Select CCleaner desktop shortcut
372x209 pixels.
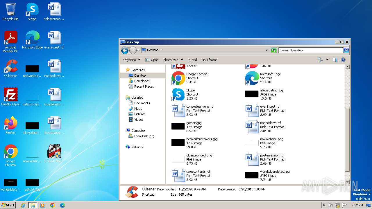(10, 68)
